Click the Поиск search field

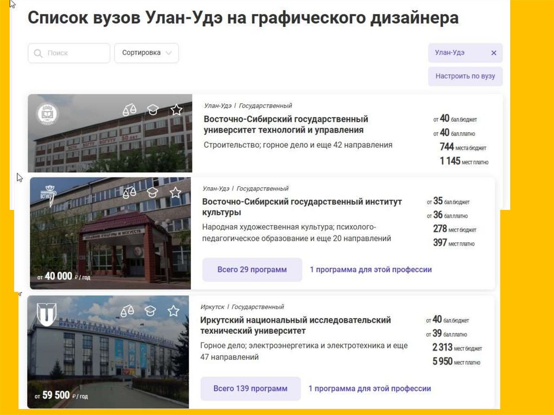(x=69, y=53)
